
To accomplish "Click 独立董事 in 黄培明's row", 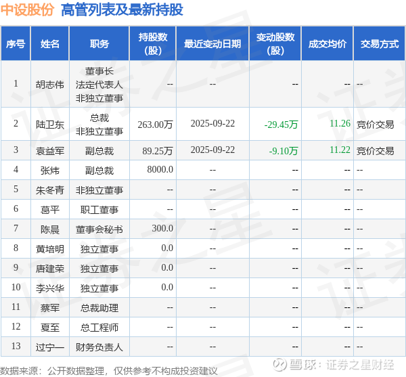I will 99,249.
